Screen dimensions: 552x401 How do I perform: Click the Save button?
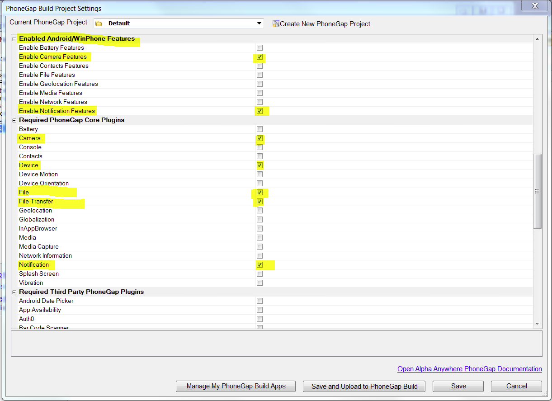point(458,386)
